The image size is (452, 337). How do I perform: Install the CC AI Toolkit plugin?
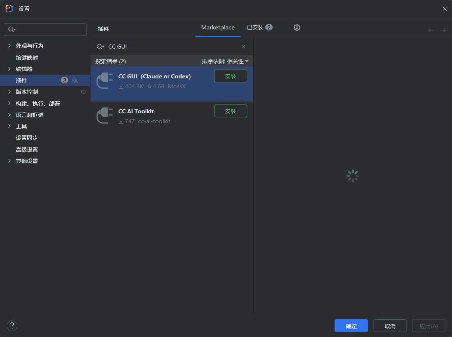[x=231, y=111]
